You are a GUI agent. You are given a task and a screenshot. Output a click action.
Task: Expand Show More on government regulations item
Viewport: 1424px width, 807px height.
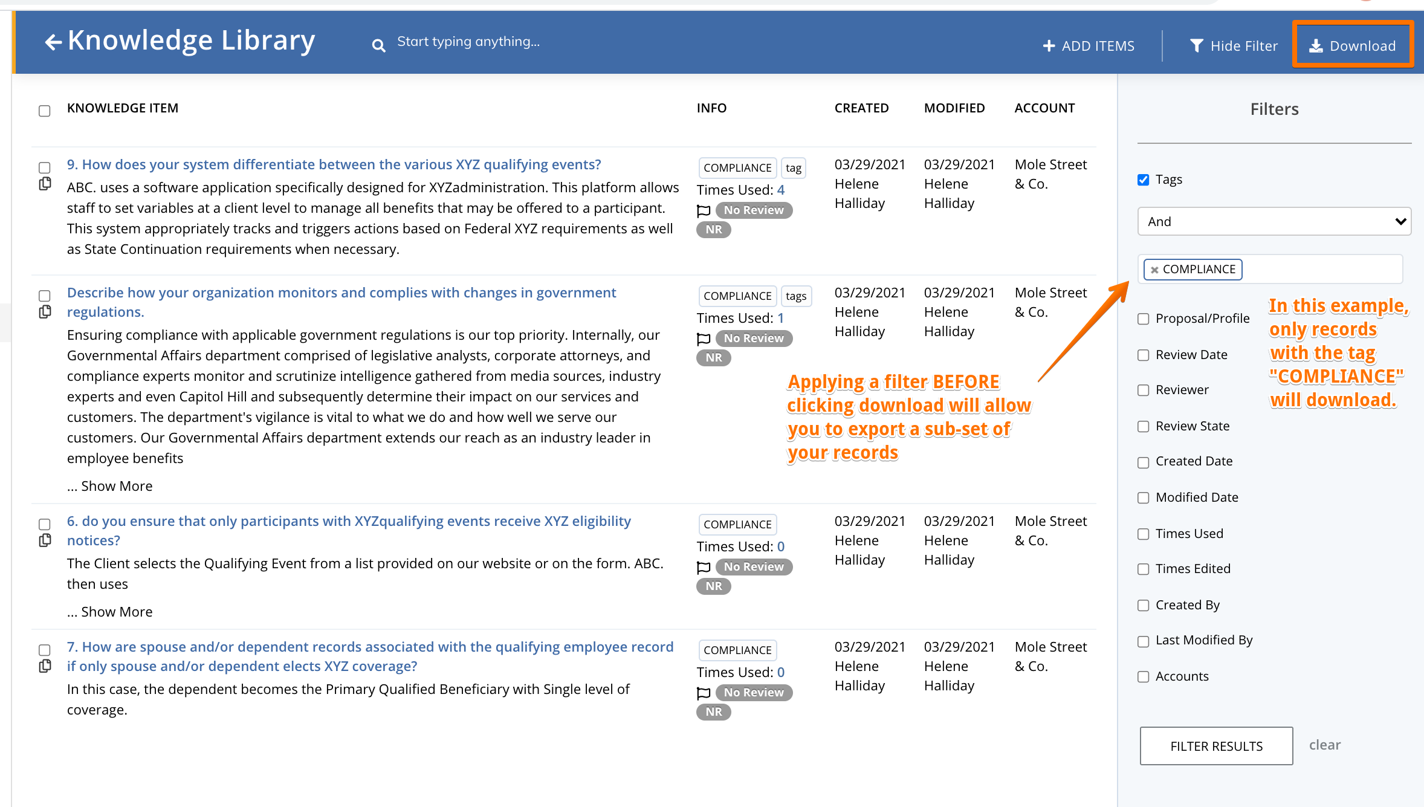[x=116, y=486]
